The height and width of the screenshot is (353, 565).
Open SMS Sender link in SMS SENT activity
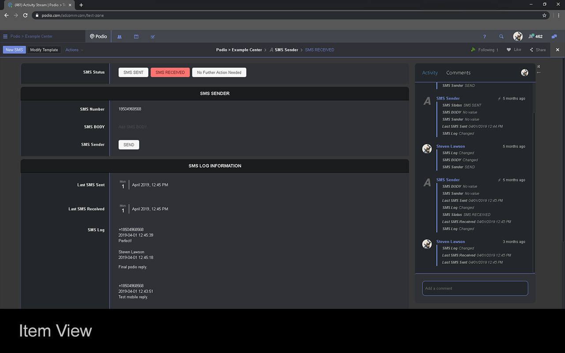448,98
